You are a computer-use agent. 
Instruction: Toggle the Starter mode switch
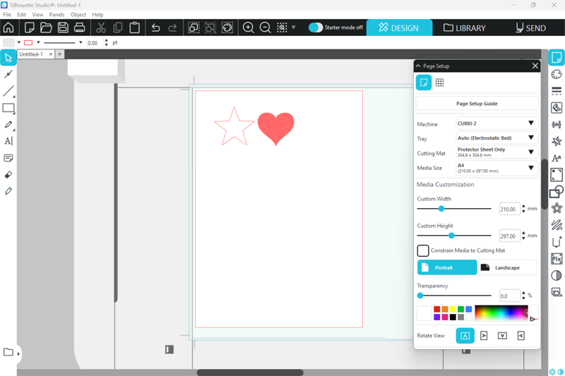316,28
